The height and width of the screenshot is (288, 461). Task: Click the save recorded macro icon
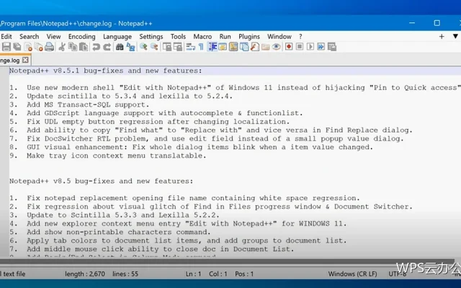coord(331,47)
